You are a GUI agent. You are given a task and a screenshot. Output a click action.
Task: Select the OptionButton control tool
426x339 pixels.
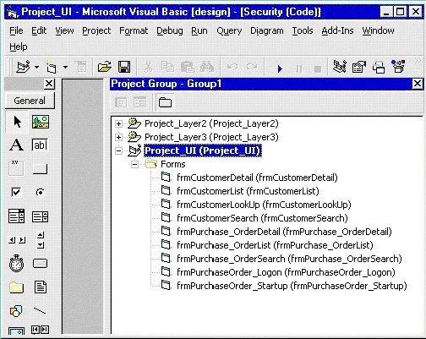click(x=40, y=192)
